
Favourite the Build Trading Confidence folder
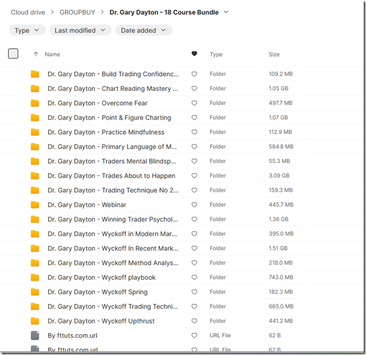pos(194,74)
